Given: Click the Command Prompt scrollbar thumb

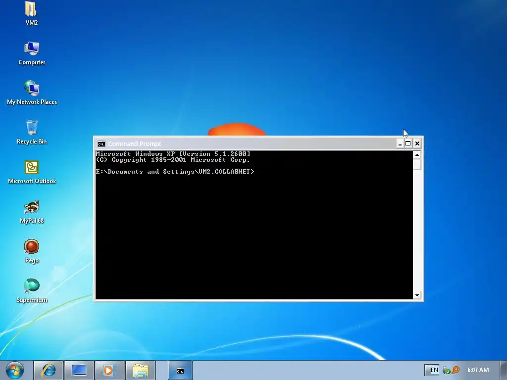Looking at the screenshot, I should (417, 164).
